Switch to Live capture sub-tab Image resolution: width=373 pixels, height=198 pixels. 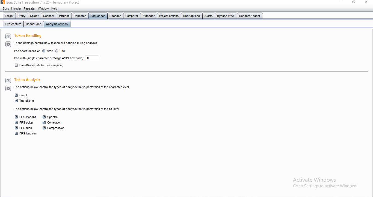click(13, 24)
